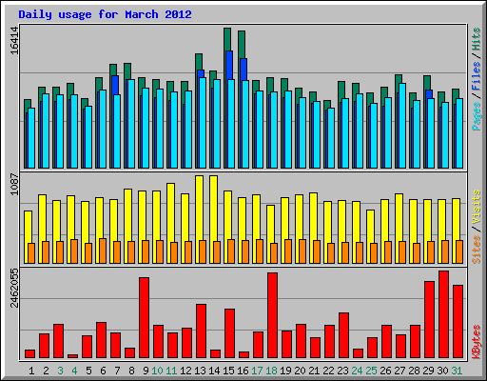The height and width of the screenshot is (381, 487).
Task: Click the 1087 axis label
Action: 14,184
